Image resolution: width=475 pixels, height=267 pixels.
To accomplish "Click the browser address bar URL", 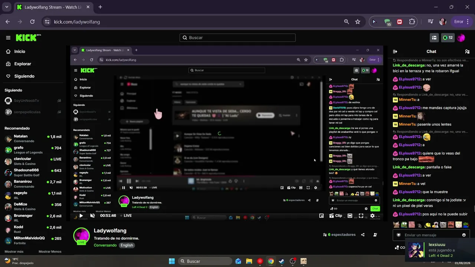I will [x=77, y=22].
